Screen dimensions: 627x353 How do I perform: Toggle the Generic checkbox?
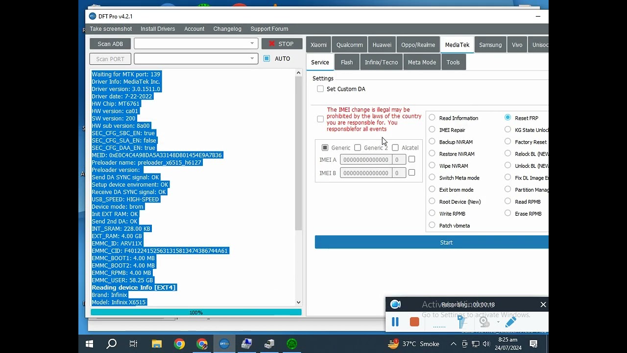coord(325,148)
